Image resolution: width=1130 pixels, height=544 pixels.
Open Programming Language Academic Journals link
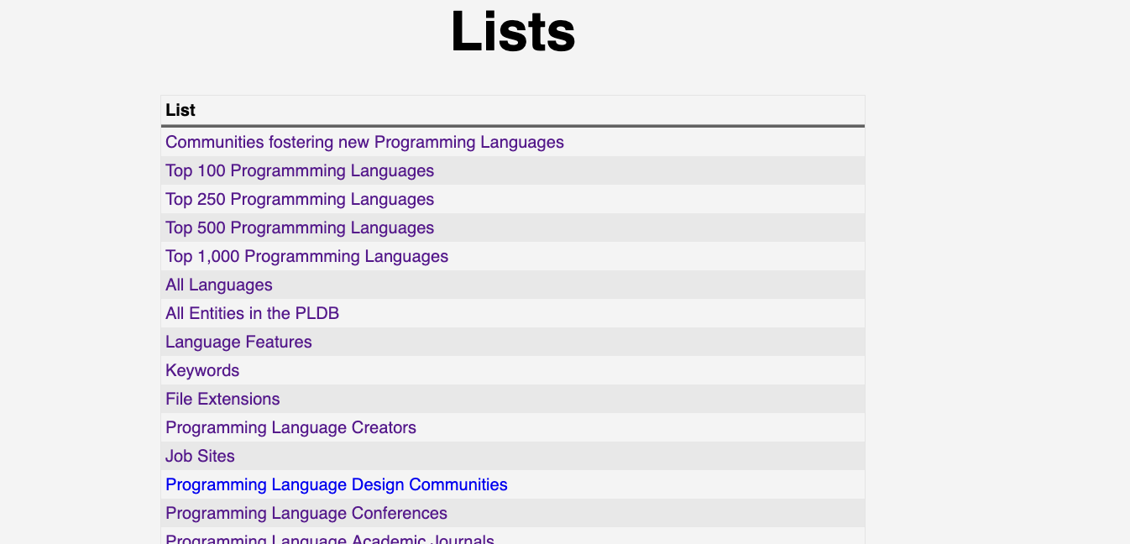click(x=330, y=539)
